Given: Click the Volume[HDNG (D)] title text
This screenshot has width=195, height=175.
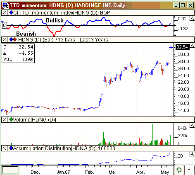Looking at the screenshot, I should 34,119.
